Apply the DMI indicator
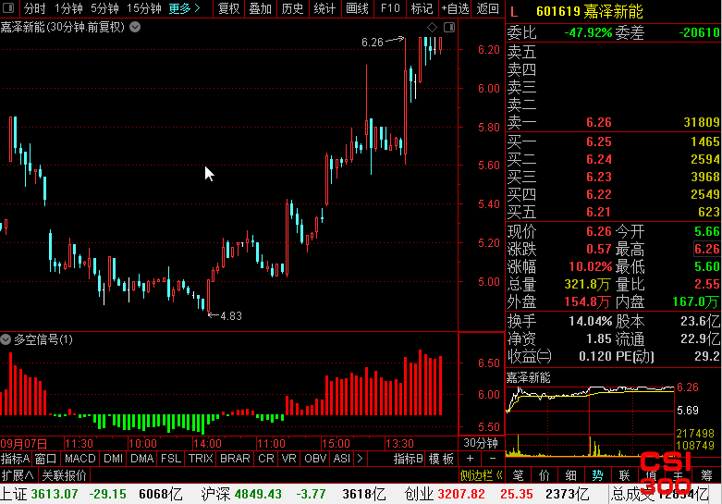 [x=114, y=459]
